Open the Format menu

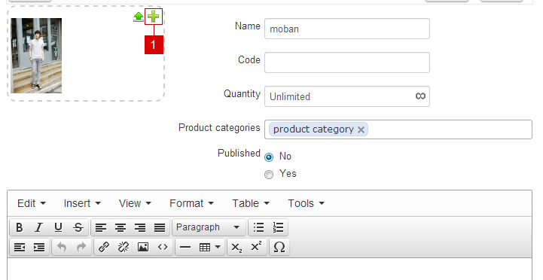pyautogui.click(x=191, y=203)
